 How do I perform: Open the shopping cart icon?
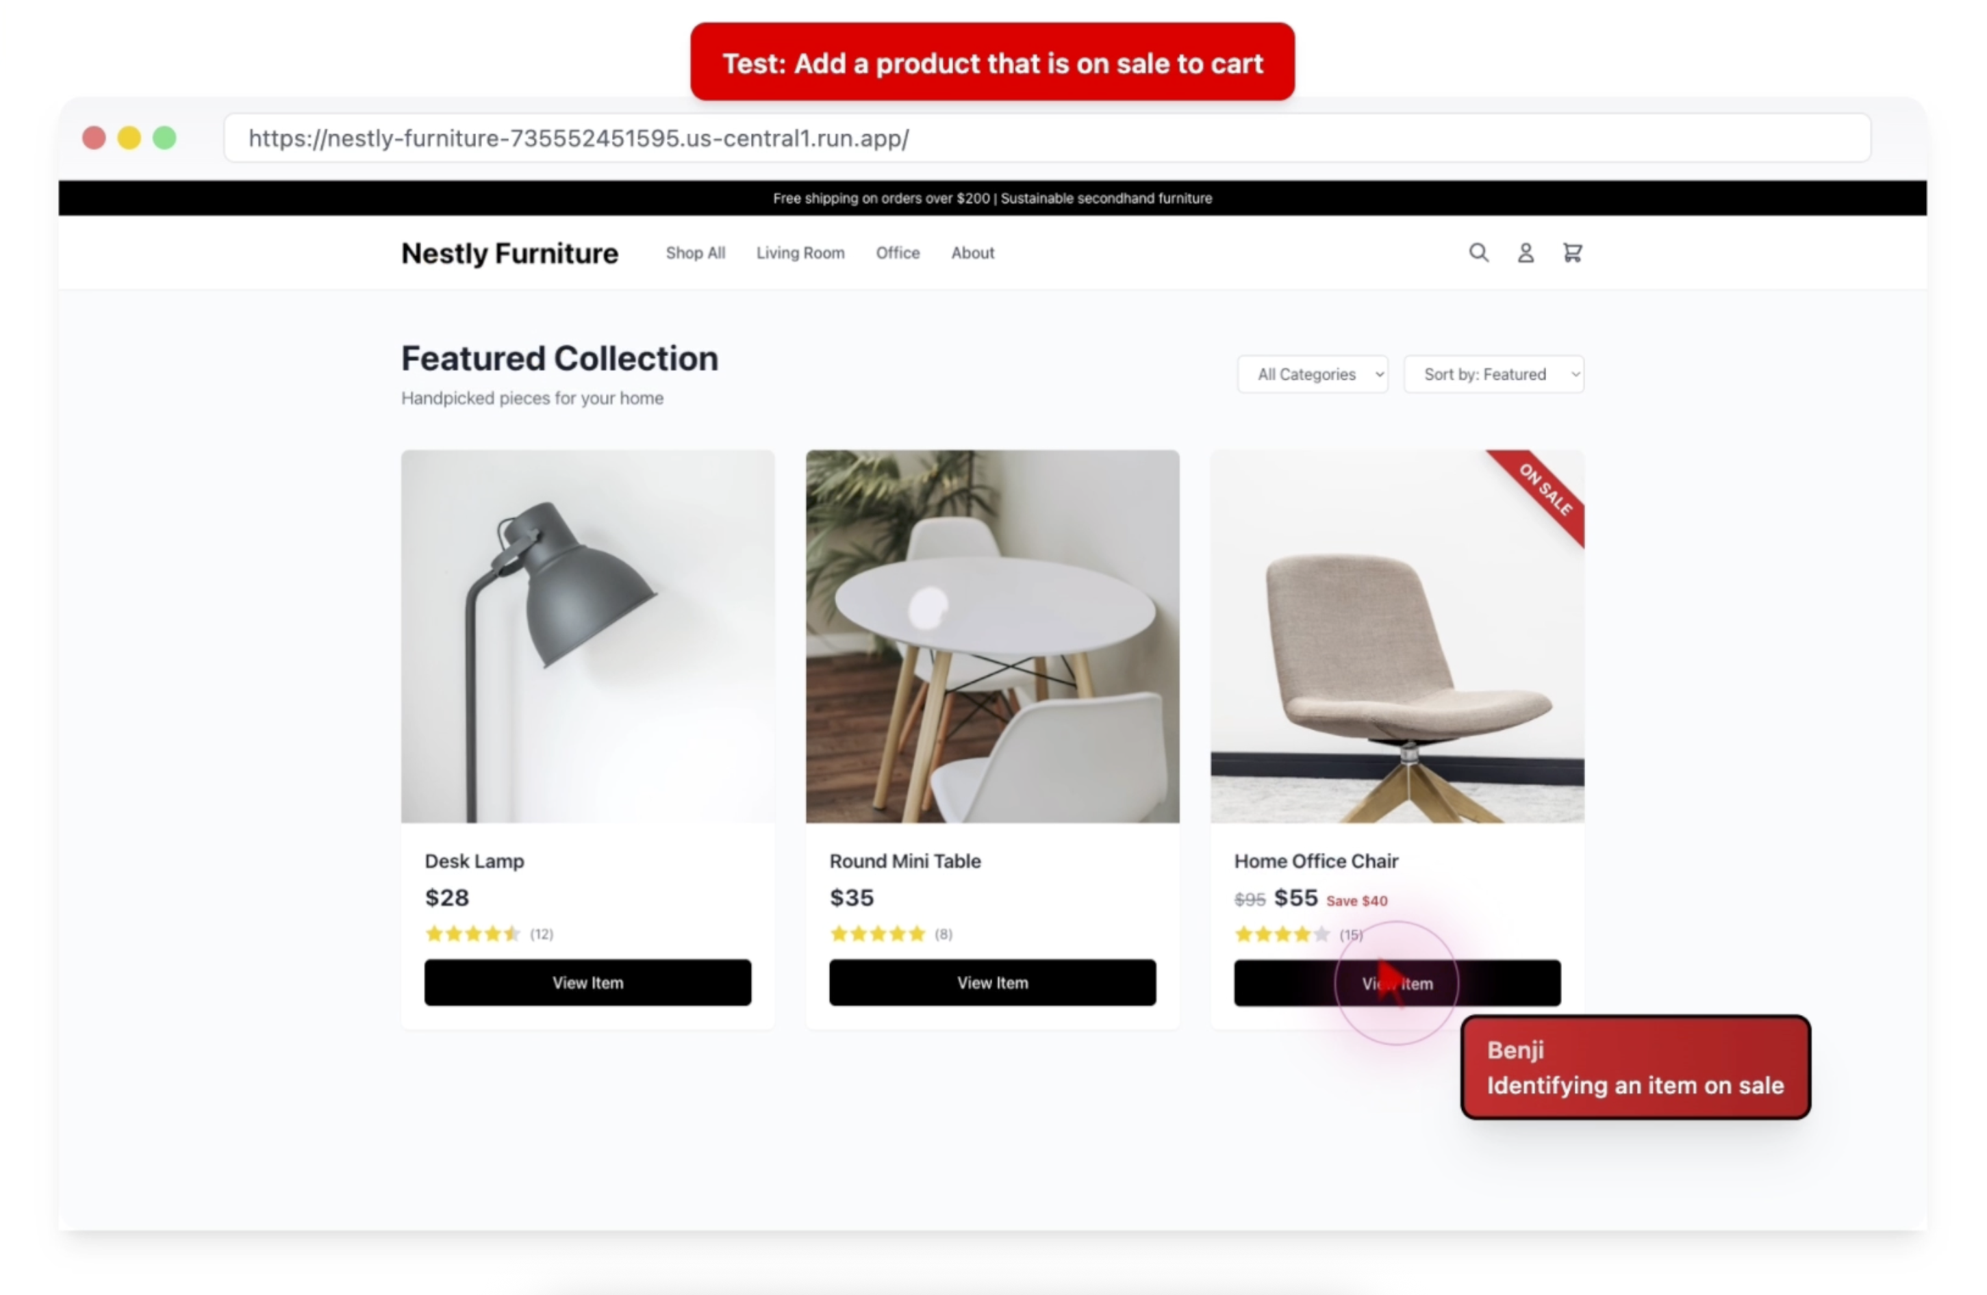(x=1572, y=253)
